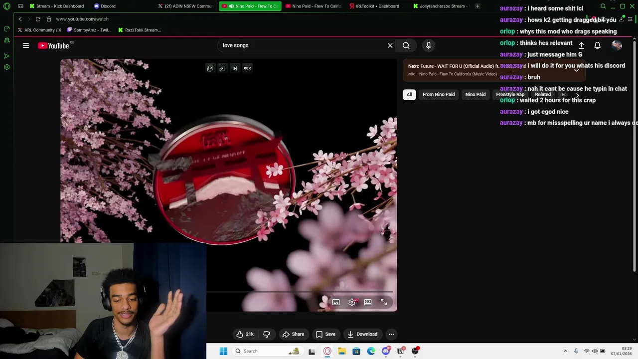Open the SammyAmz Twitch bookmark

click(89, 30)
